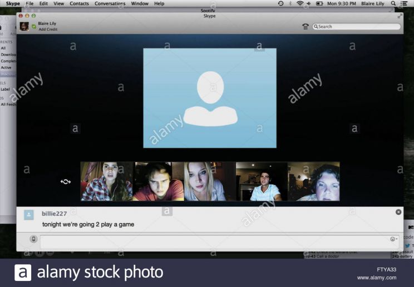The width and height of the screenshot is (414, 287).
Task: Click the volume icon in menu bar
Action: [308, 3]
